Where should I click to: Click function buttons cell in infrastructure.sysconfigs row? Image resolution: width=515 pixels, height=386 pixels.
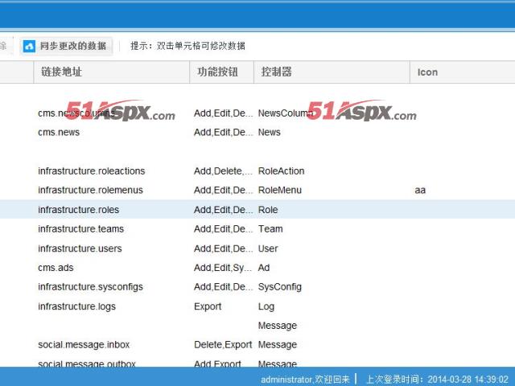pyautogui.click(x=224, y=287)
